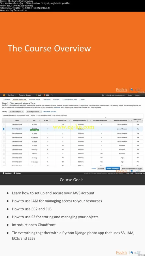Click the IPv6 Support info icon
The width and height of the screenshot is (145, 256).
click(x=137, y=121)
